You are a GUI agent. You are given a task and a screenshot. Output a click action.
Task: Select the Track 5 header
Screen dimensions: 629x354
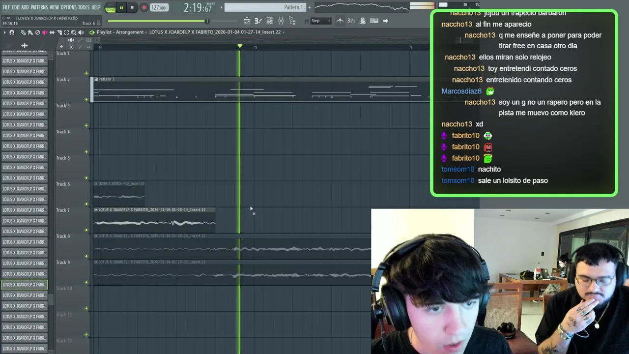pyautogui.click(x=72, y=167)
